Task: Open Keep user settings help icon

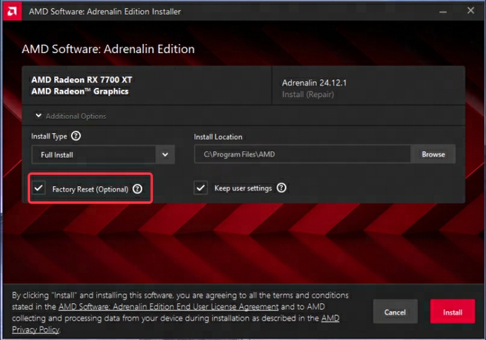Action: tap(281, 187)
